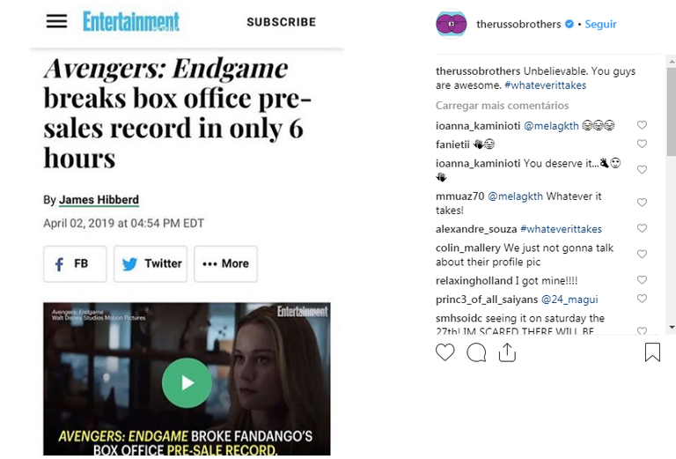
Task: Play the Avengers Endgame video
Action: pyautogui.click(x=187, y=382)
